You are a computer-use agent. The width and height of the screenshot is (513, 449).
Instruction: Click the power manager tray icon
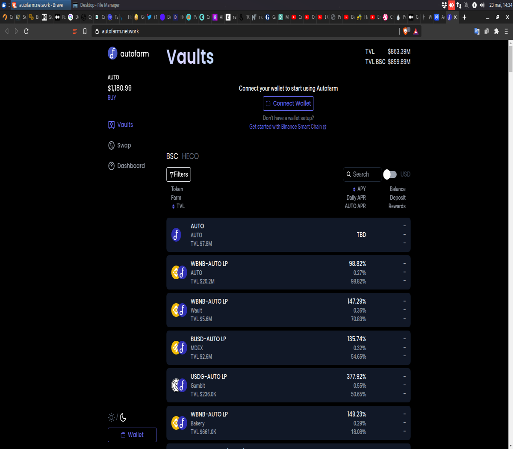[x=475, y=5]
